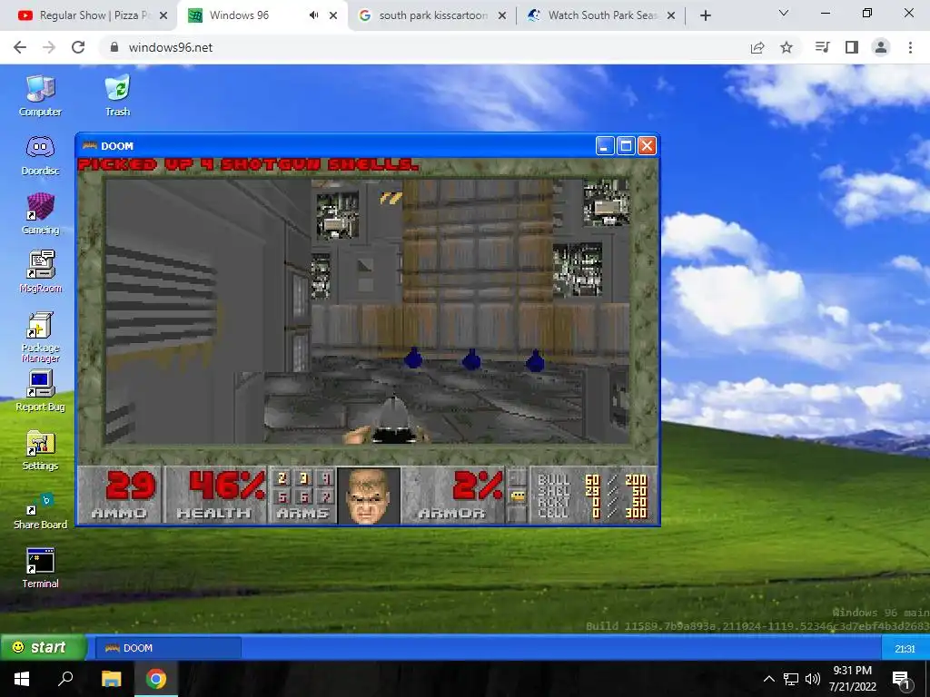This screenshot has width=930, height=697.
Task: Bookmark this page with star
Action: 787,47
